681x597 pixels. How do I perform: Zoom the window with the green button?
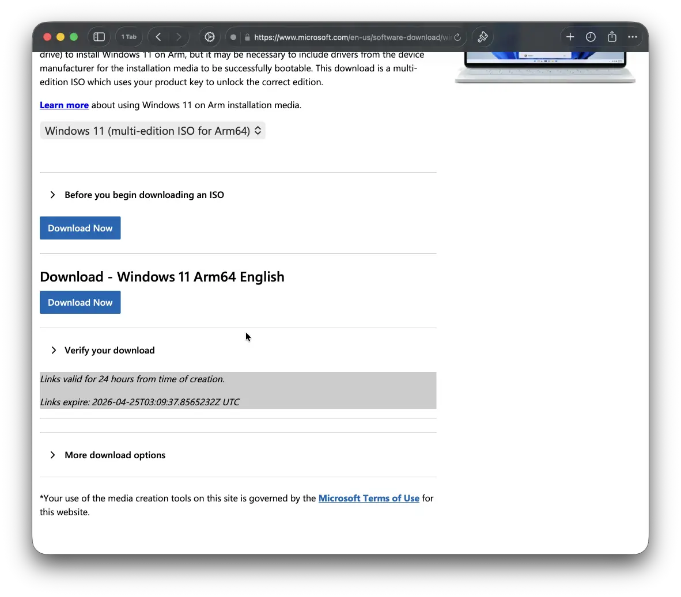[74, 37]
